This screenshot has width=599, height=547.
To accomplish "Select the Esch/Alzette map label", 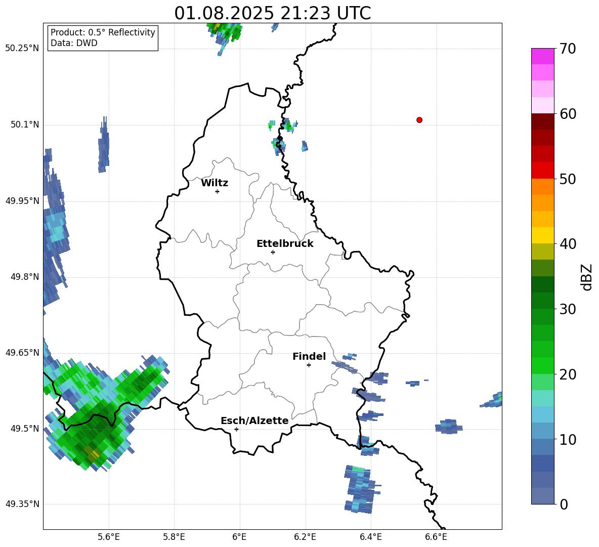I will [x=254, y=421].
